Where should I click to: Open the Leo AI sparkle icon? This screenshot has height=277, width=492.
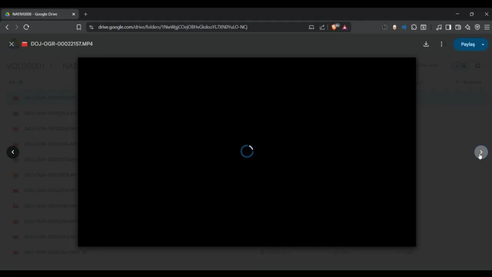click(x=467, y=27)
